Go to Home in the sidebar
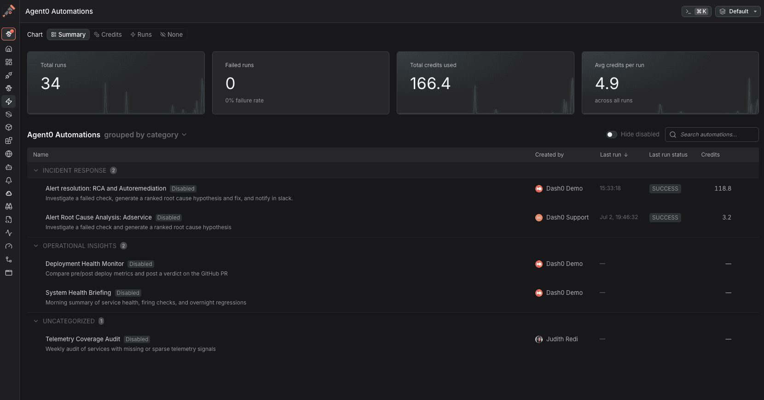The image size is (764, 400). pos(9,49)
